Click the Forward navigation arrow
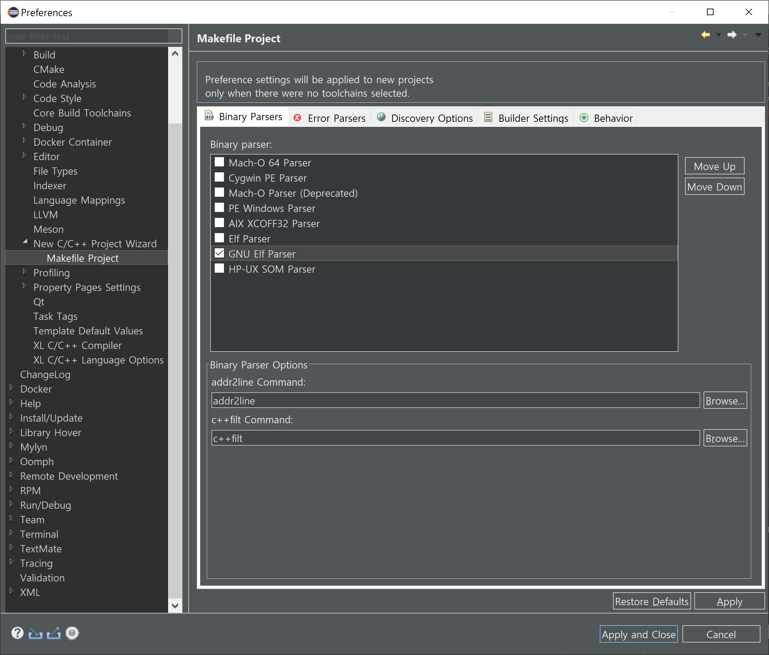Image resolution: width=769 pixels, height=655 pixels. point(732,35)
